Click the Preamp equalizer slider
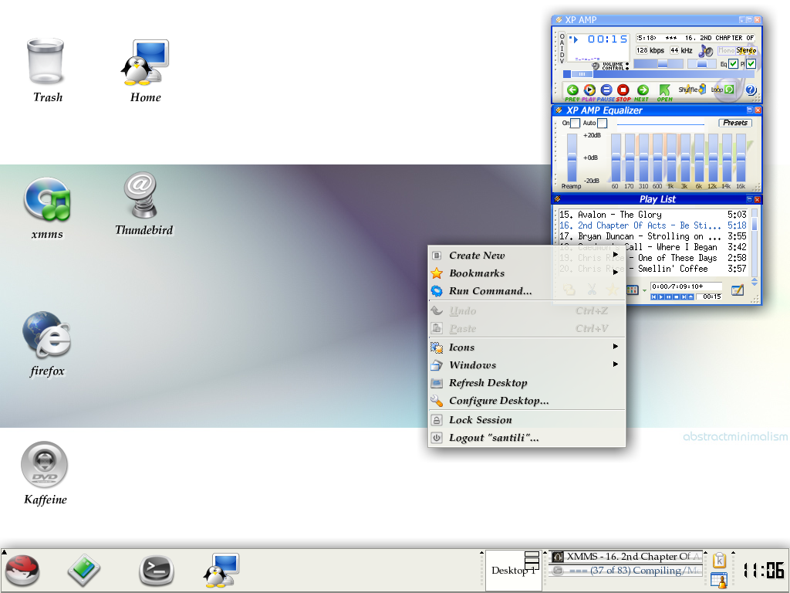 572,158
